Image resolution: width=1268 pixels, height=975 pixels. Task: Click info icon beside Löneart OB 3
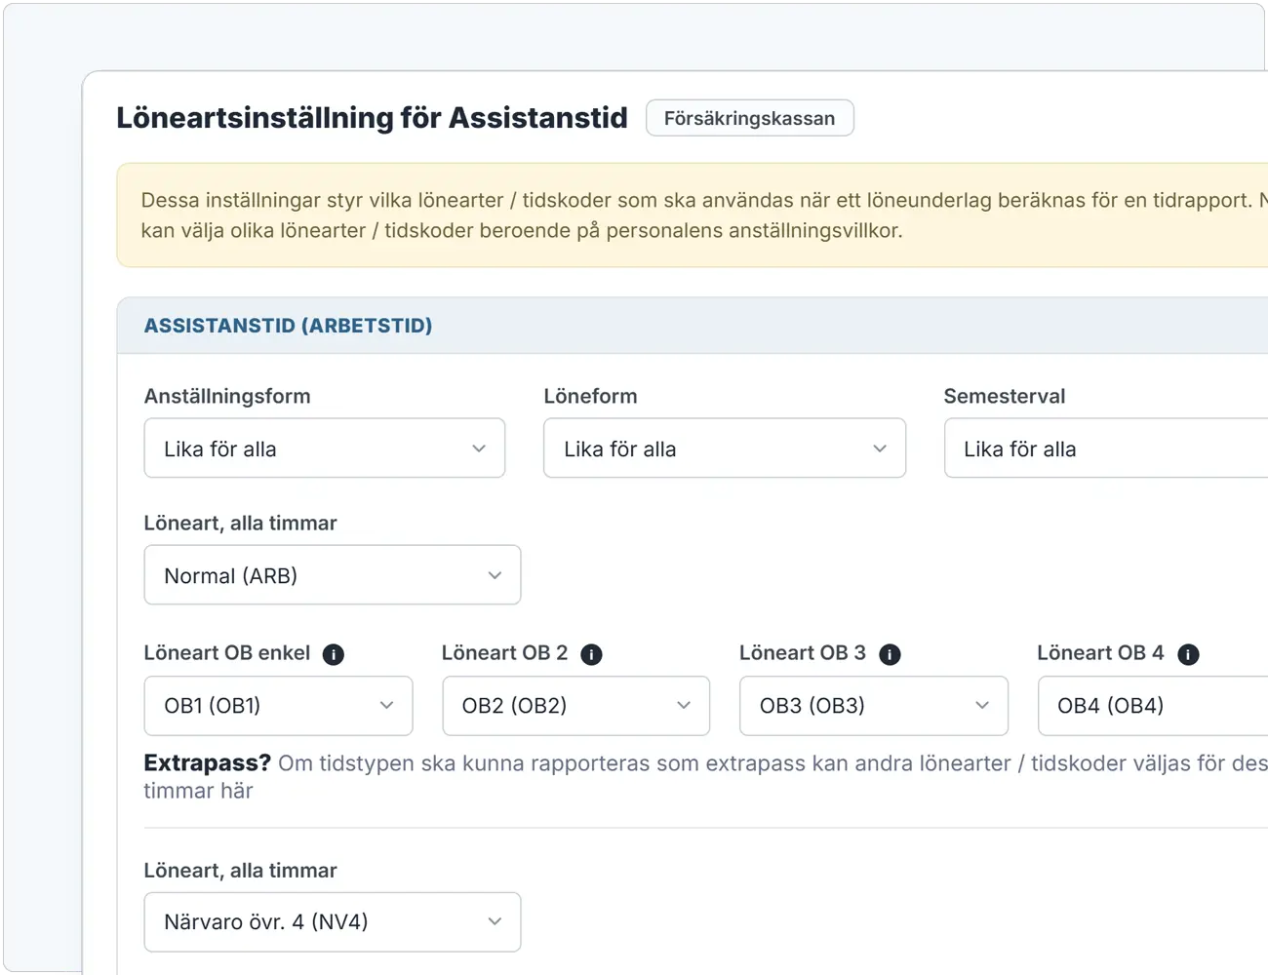pyautogui.click(x=890, y=654)
